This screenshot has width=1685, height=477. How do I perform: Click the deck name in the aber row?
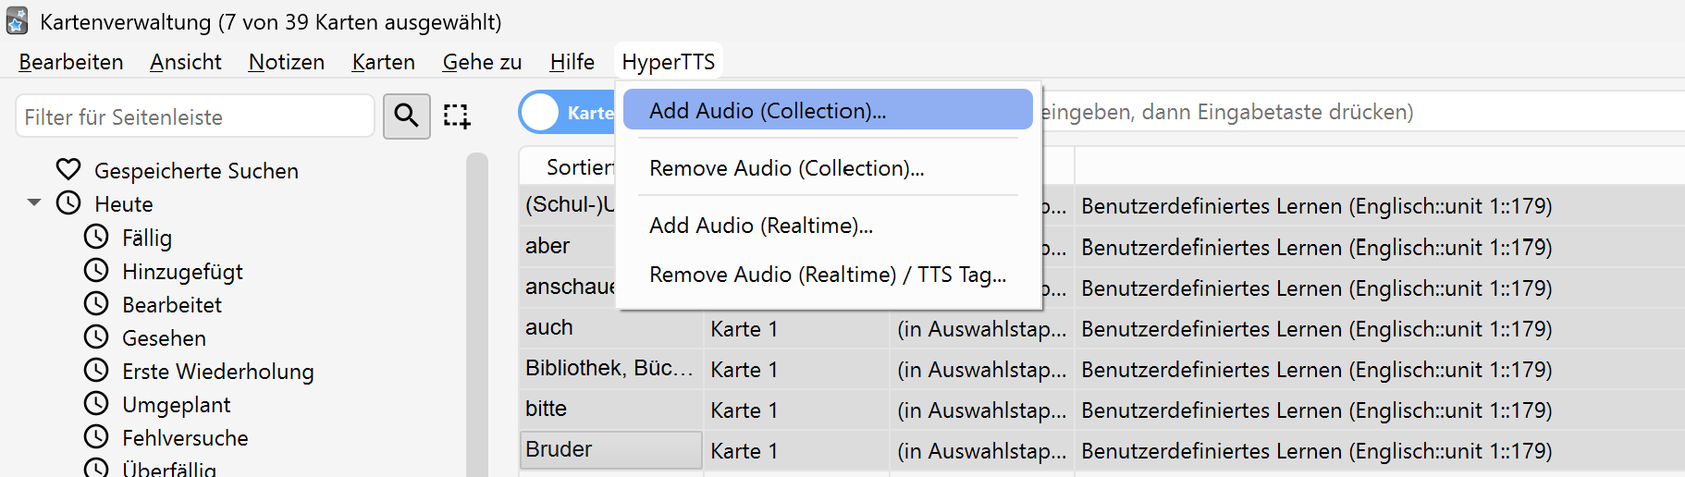[1317, 248]
